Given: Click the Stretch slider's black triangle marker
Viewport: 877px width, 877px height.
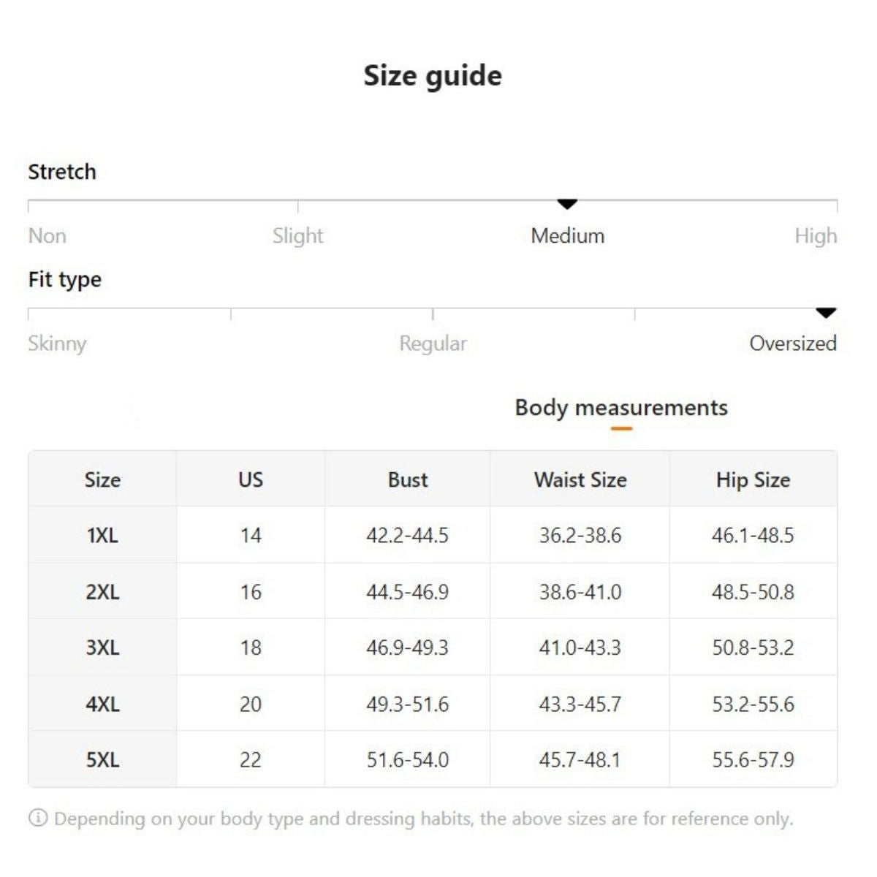Looking at the screenshot, I should (x=567, y=204).
